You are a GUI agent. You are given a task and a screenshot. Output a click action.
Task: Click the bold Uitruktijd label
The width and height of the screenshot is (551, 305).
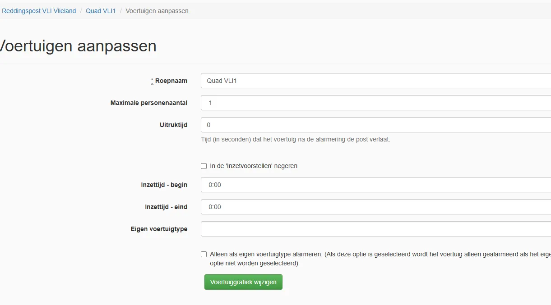tap(171, 125)
